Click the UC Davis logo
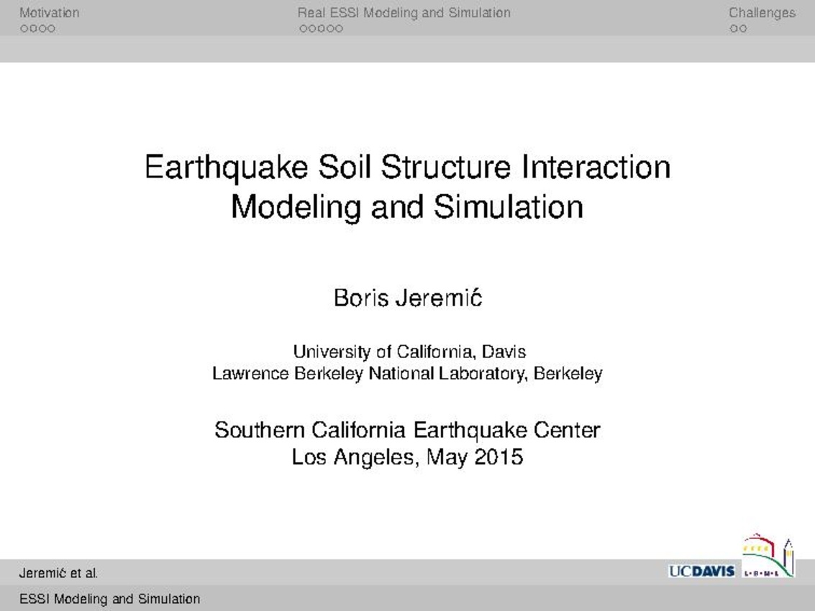The image size is (815, 611). [701, 571]
